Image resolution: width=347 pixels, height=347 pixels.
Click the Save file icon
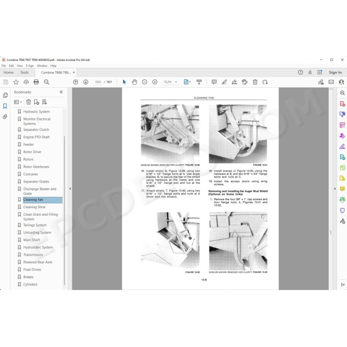(6, 82)
